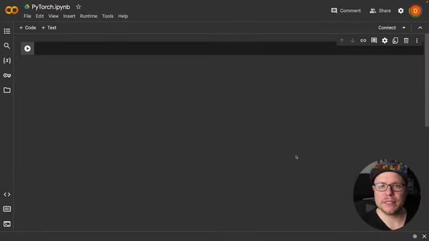Screen dimensions: 429x241
Task: Click the vertical scrollbar of the notebook
Action: 426,80
